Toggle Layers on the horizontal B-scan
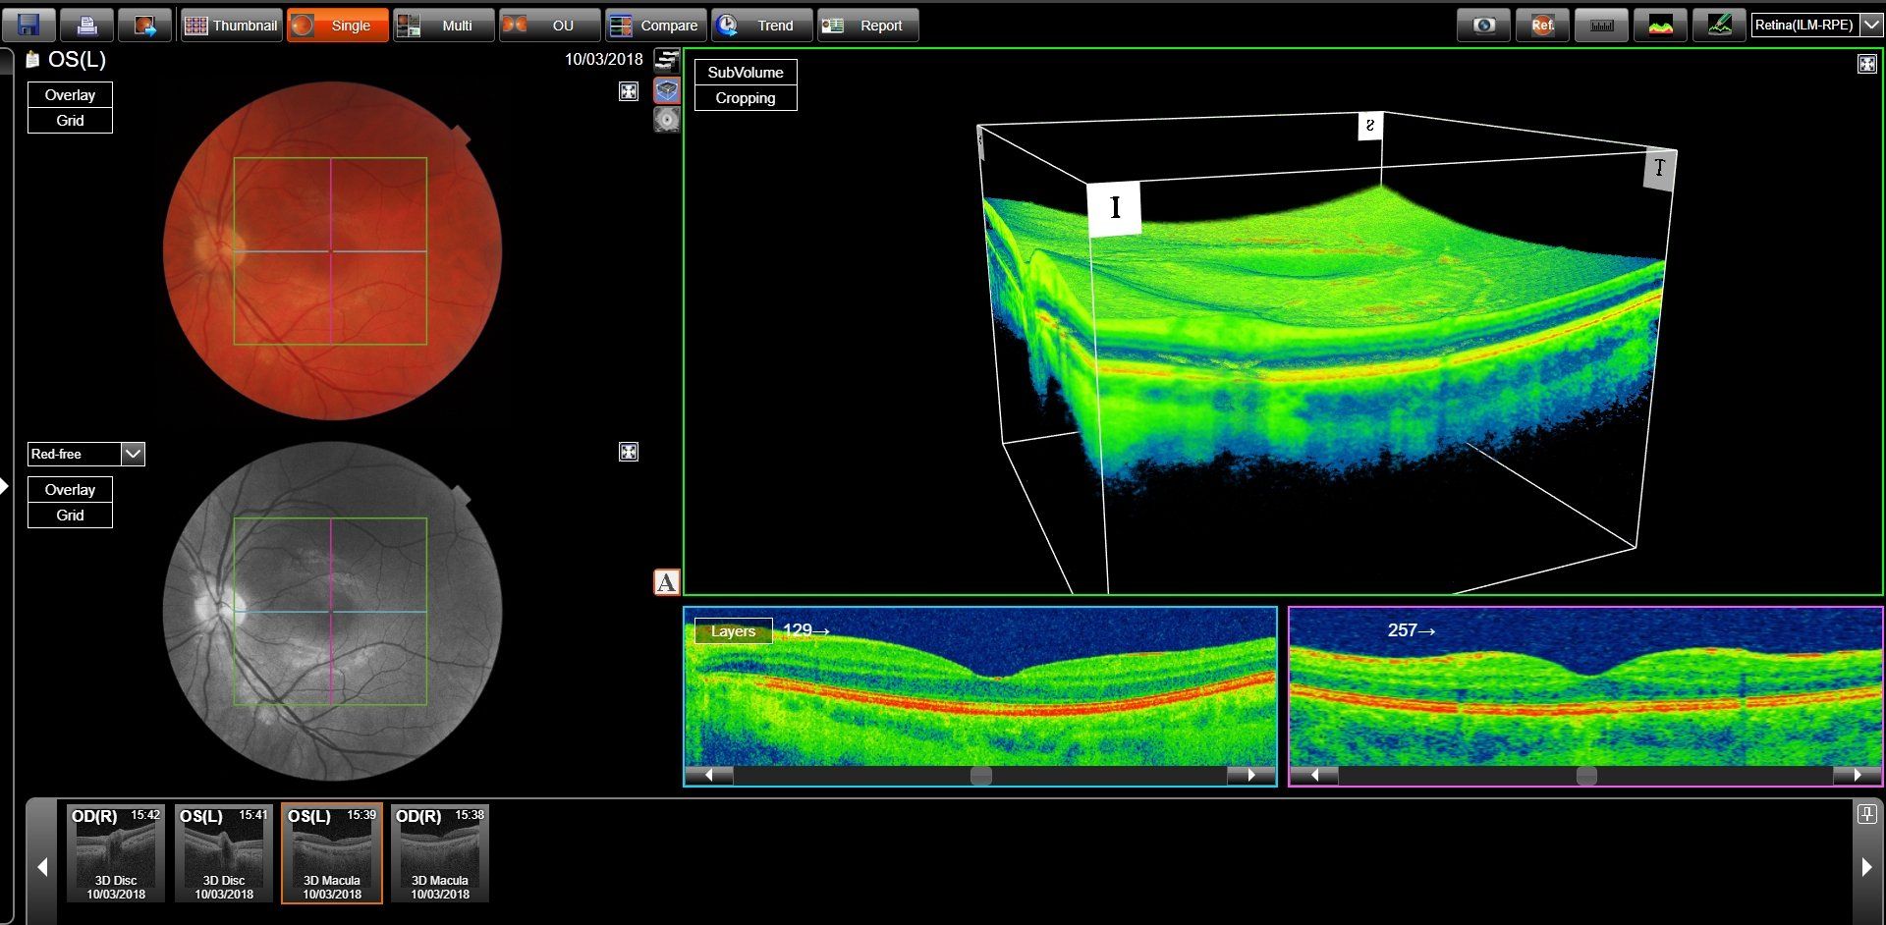 click(733, 631)
